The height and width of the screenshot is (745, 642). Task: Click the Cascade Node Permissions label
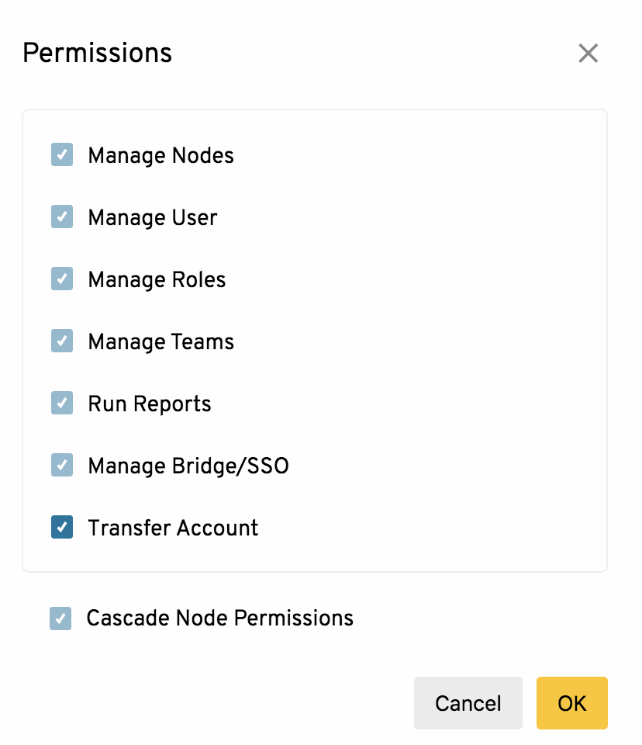point(220,619)
